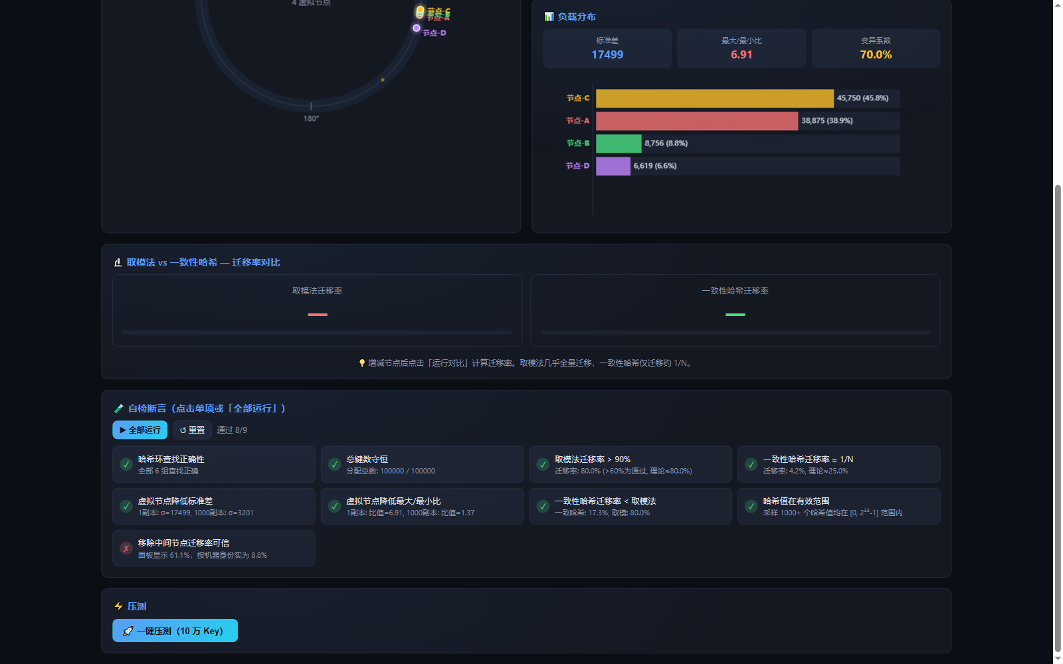The height and width of the screenshot is (664, 1063).
Task: Click the bar chart icon beside 负载分布
Action: coord(549,17)
